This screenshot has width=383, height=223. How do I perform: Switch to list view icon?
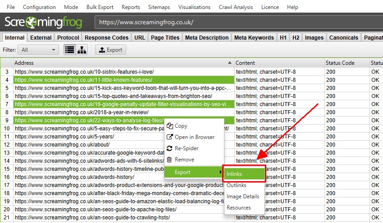tap(69, 50)
